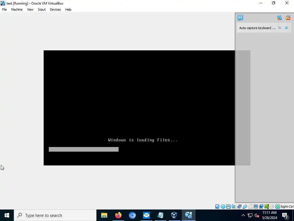Click the muted volume tray icon
Image resolution: width=294 pixels, height=221 pixels.
click(257, 215)
